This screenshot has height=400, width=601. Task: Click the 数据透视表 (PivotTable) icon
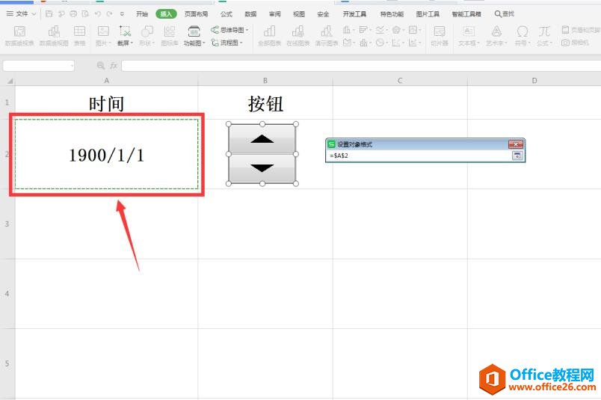(19, 35)
